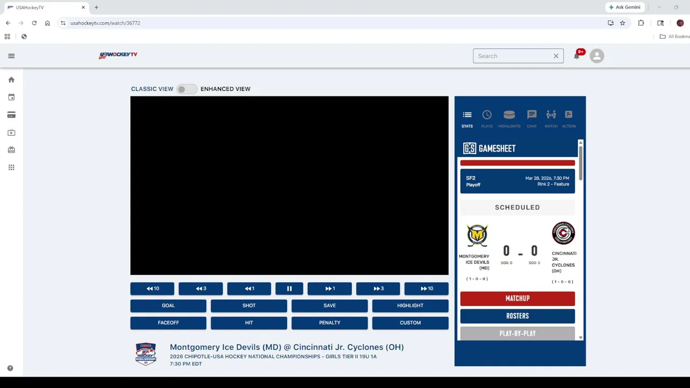The width and height of the screenshot is (690, 388).
Task: Tag a FACEOFF event
Action: pyautogui.click(x=168, y=323)
